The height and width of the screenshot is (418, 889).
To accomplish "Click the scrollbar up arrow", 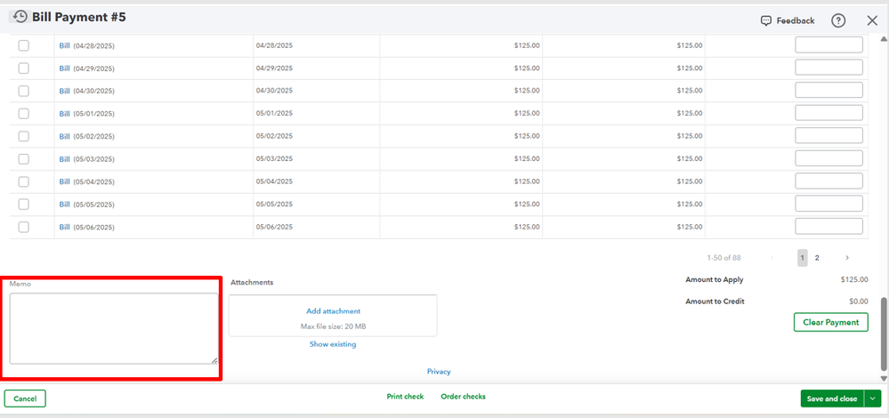I will coord(884,39).
